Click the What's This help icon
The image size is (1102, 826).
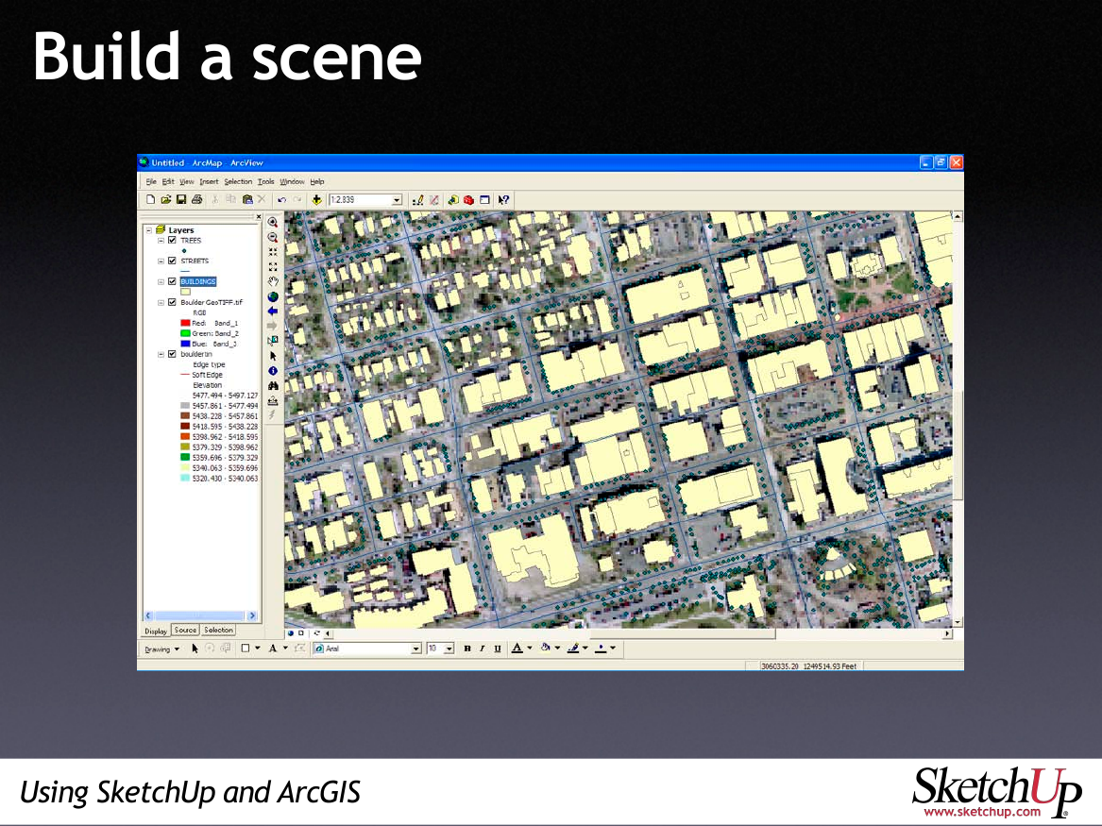[503, 200]
